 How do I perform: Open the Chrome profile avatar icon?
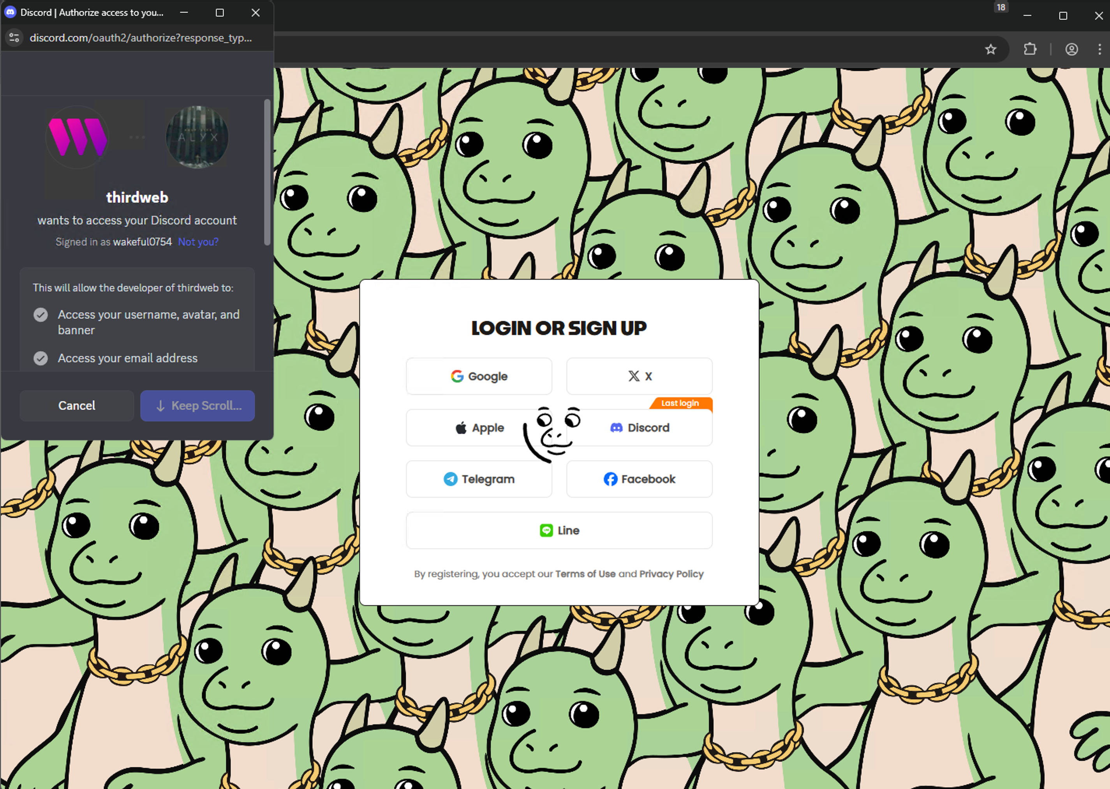[x=1071, y=49]
